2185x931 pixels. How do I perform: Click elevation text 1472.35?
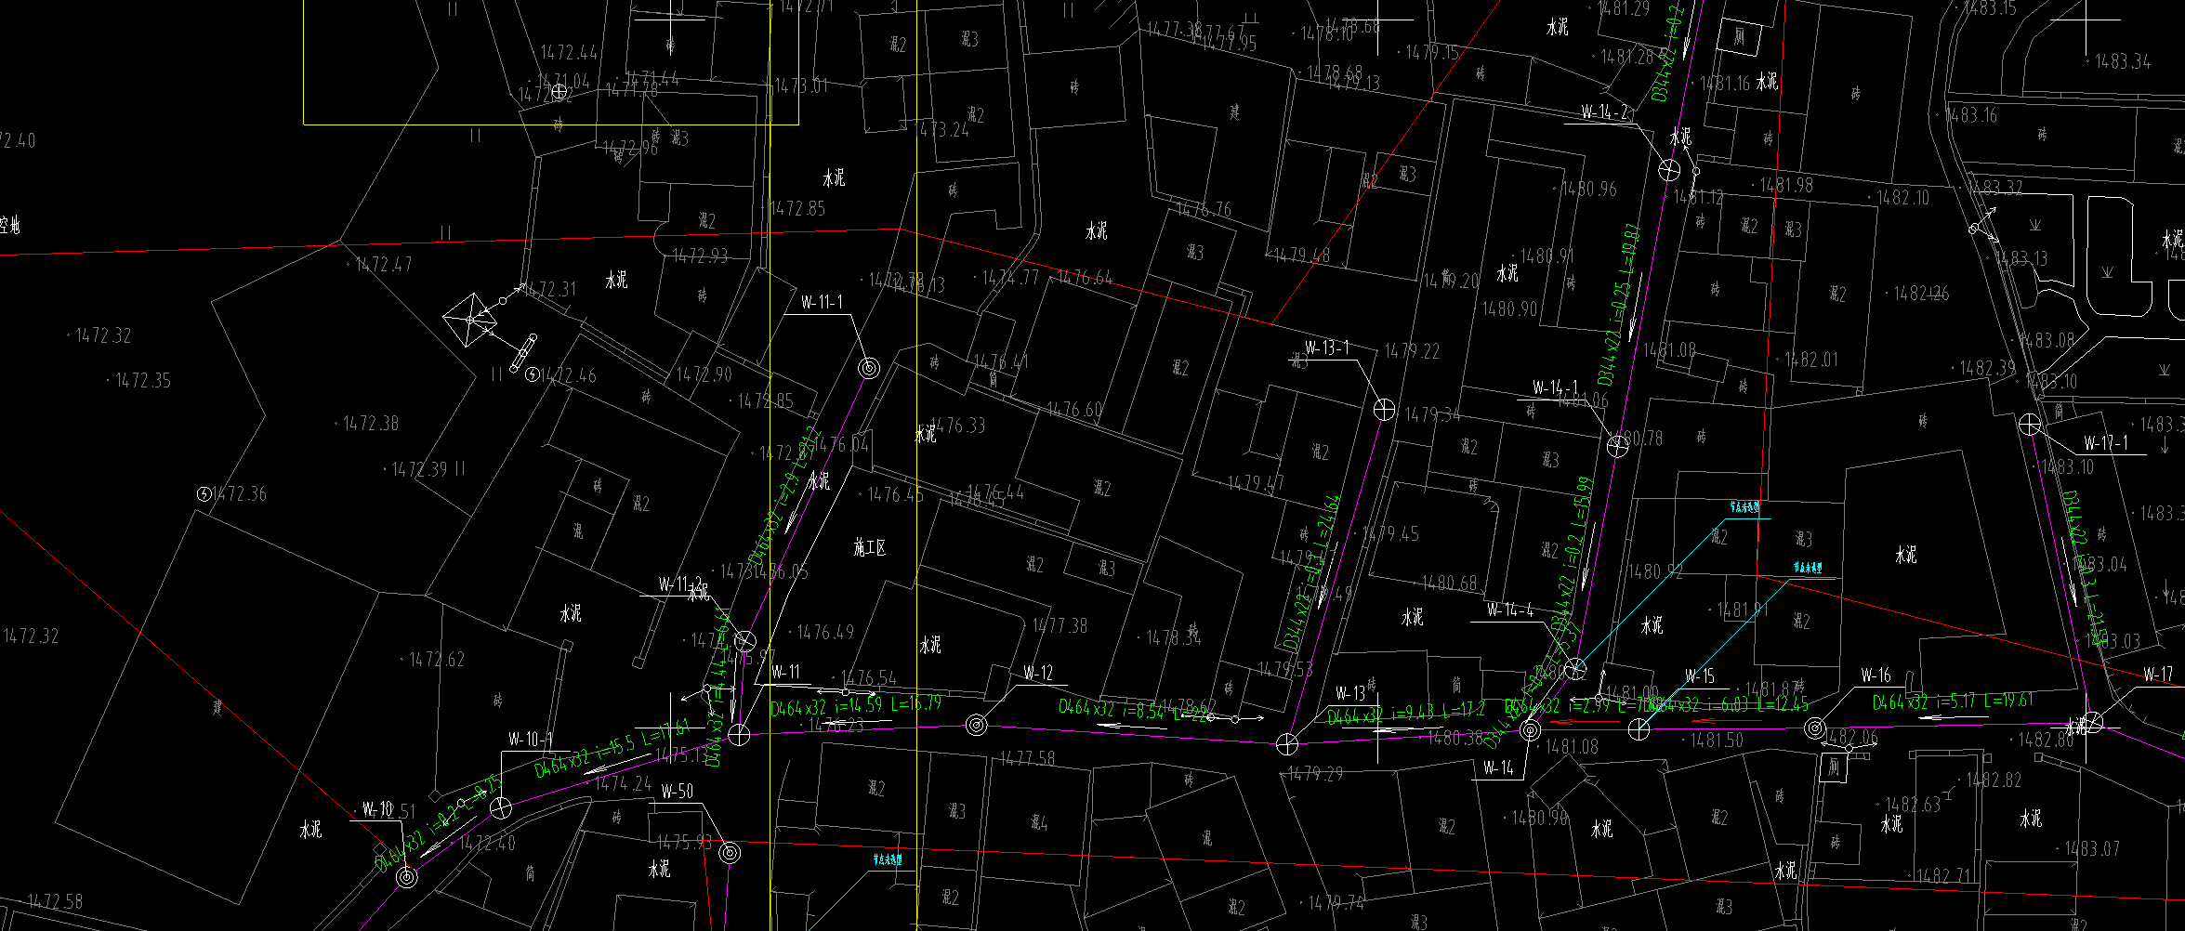(142, 380)
